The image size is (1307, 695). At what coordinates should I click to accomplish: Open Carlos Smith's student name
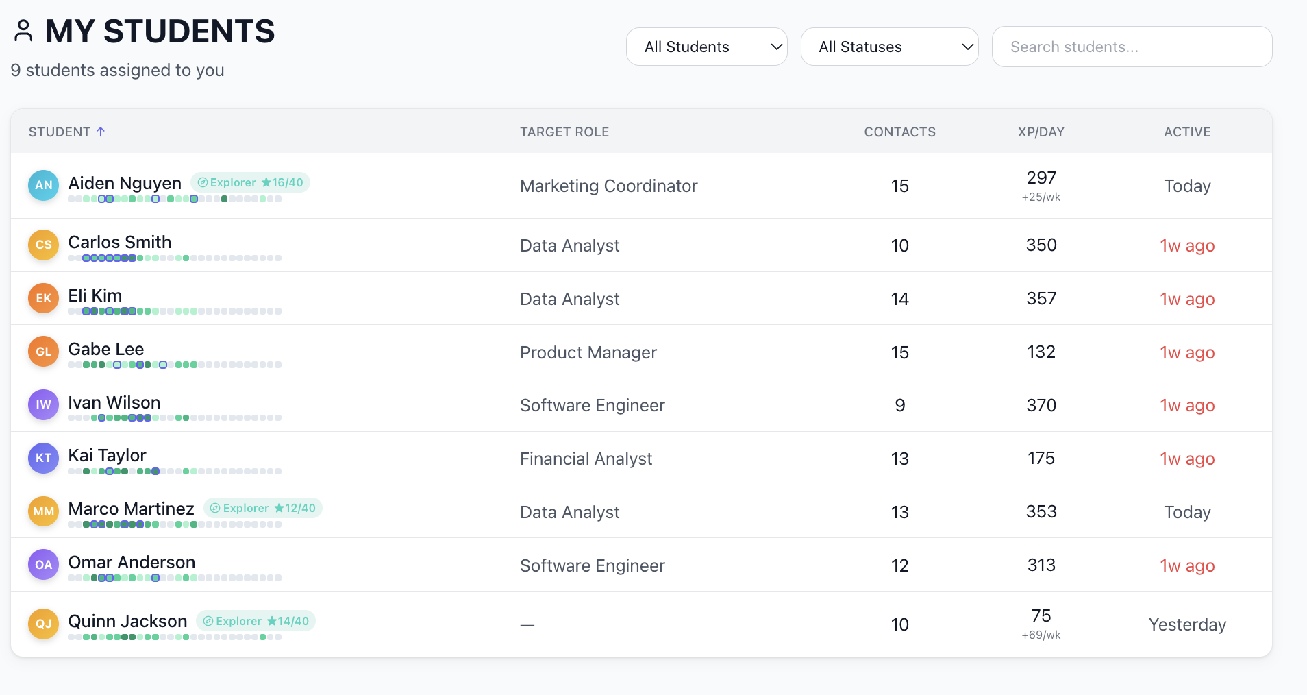(x=120, y=242)
